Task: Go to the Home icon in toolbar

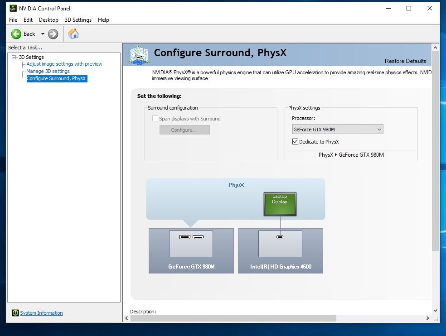Action: [x=73, y=34]
